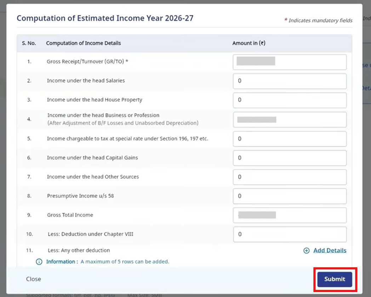Screen dimensions: 371x297
Task: Select the Capital Gains amount field
Action: 290,158
